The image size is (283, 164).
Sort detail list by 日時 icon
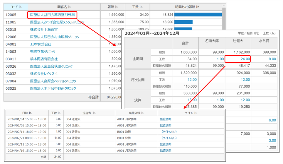[x=31, y=113]
